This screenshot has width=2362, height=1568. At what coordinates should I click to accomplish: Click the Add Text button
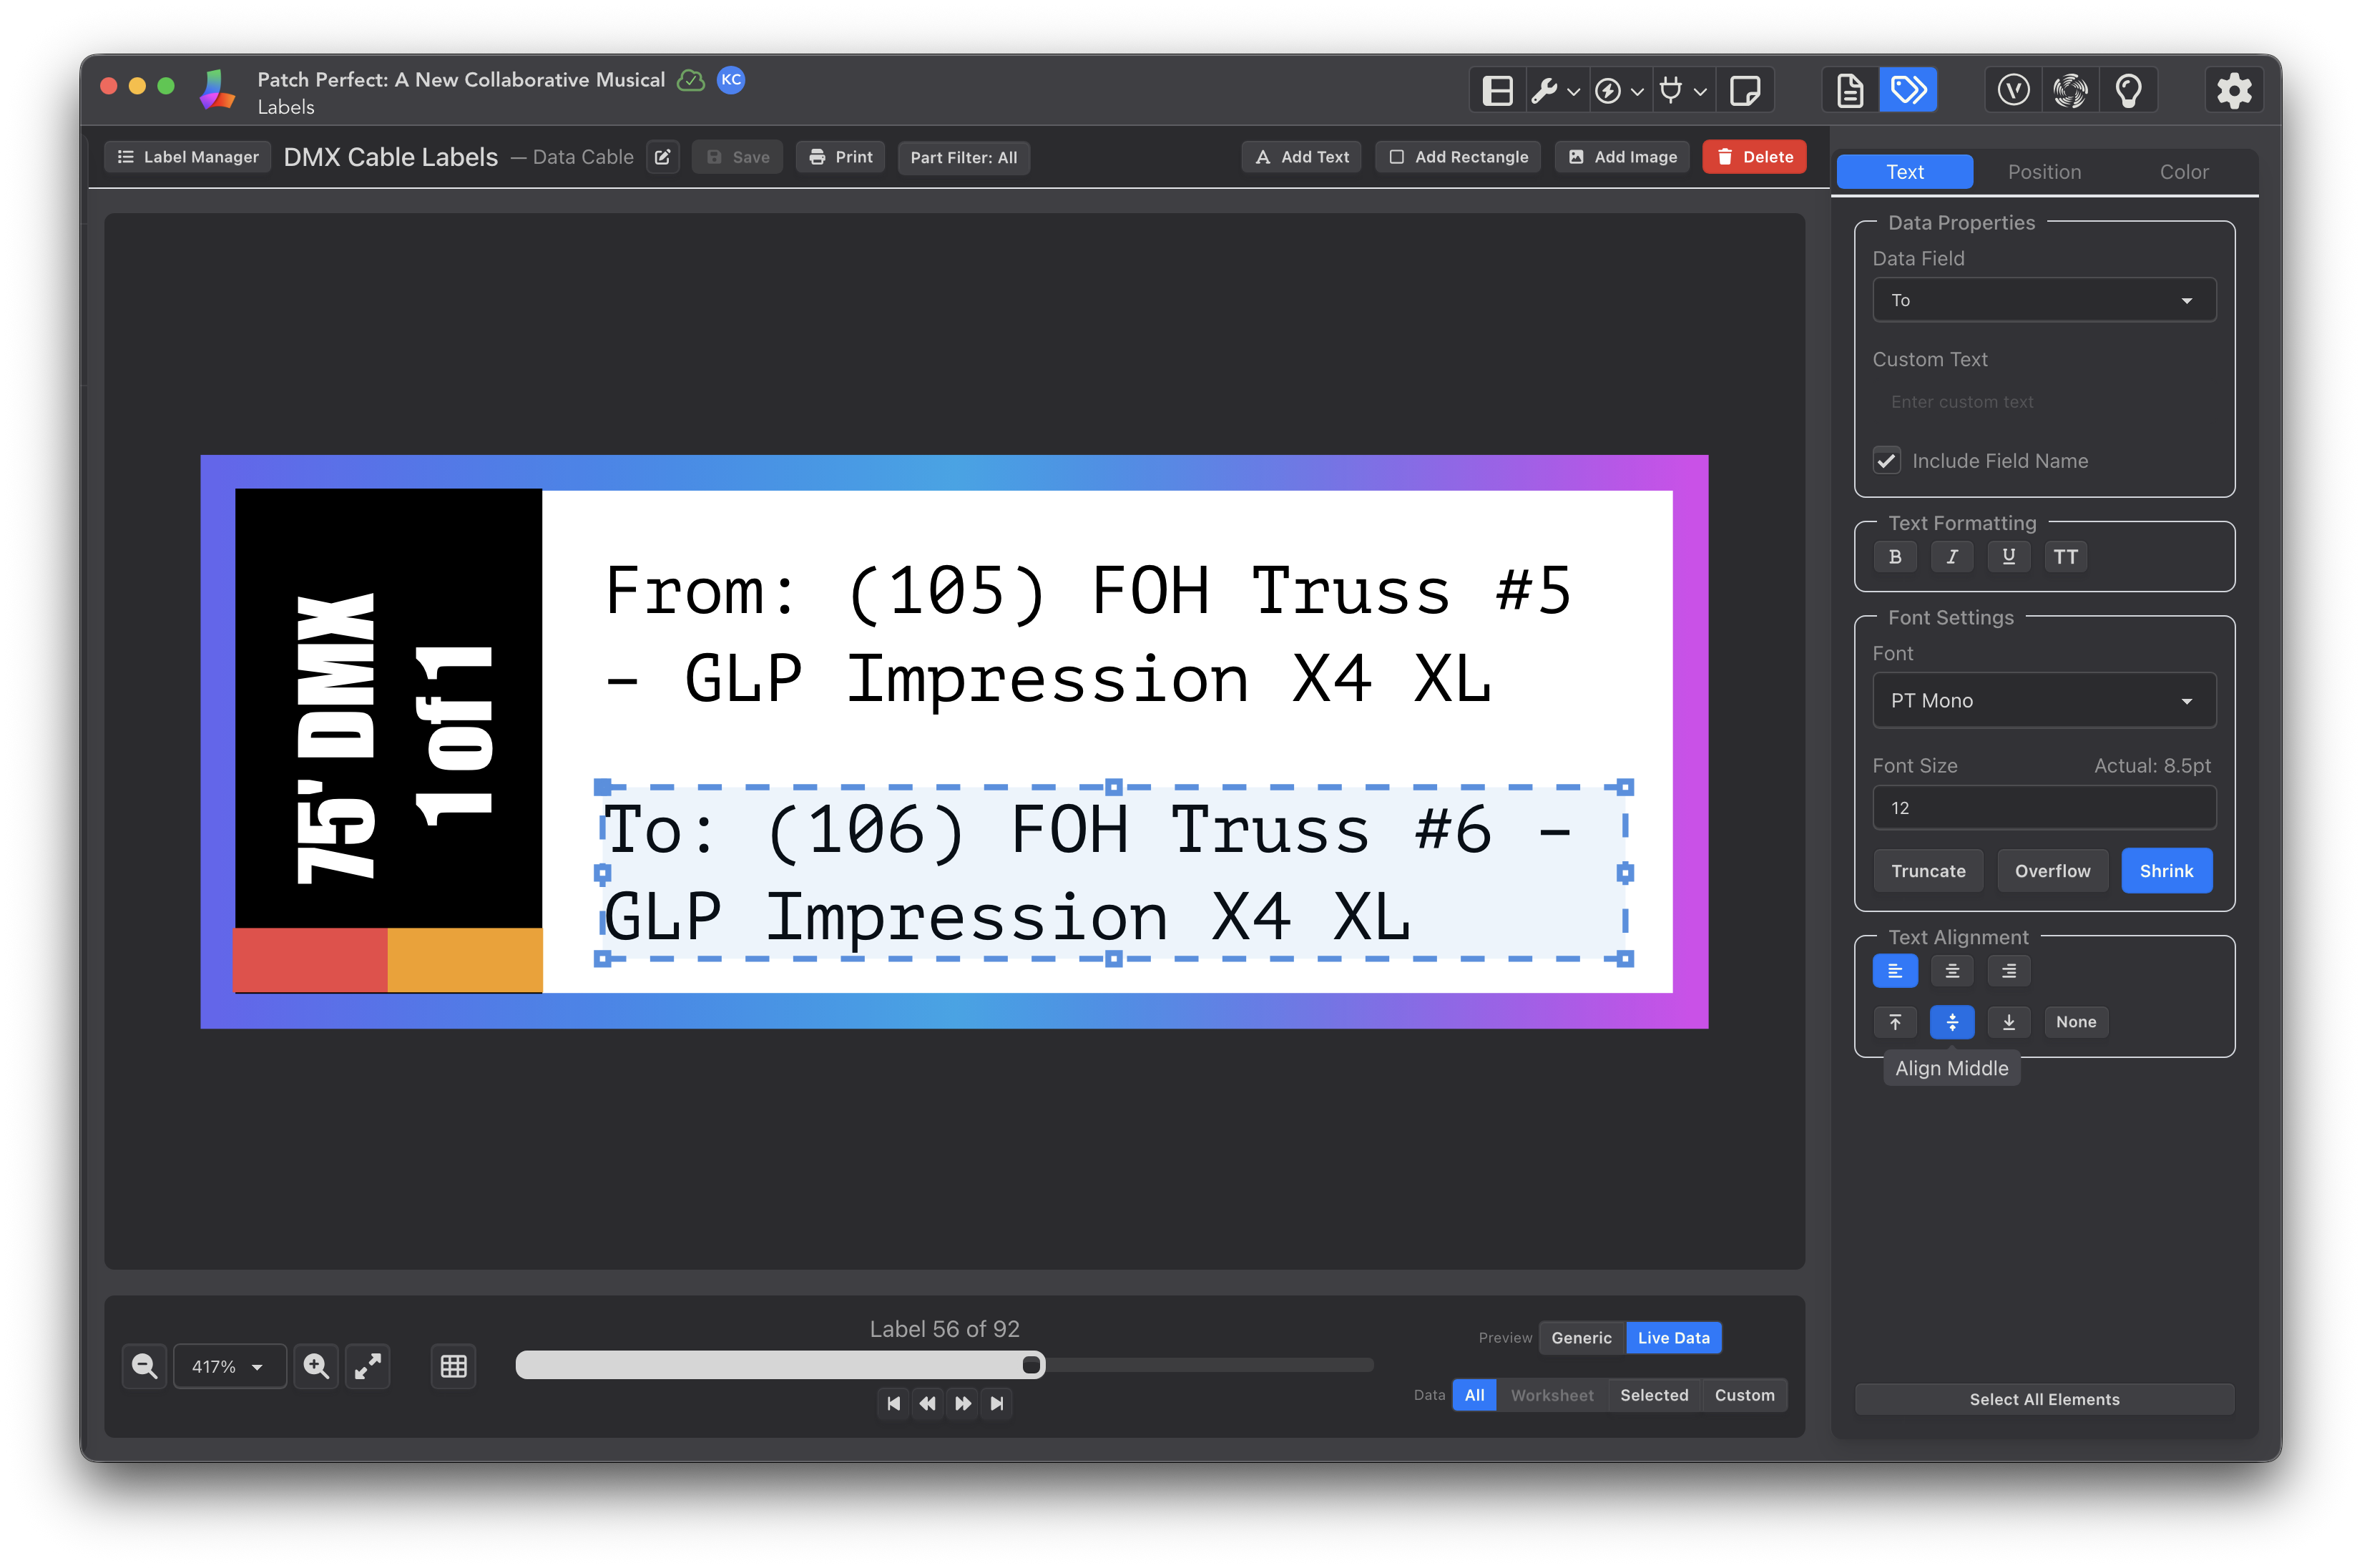coord(1301,157)
